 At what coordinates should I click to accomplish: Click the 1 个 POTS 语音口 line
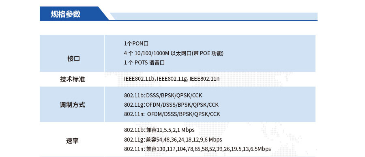(144, 62)
